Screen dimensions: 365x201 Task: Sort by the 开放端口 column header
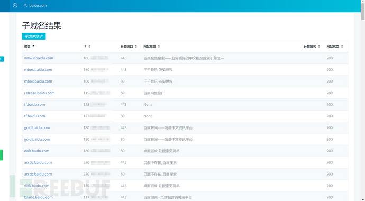(x=129, y=47)
